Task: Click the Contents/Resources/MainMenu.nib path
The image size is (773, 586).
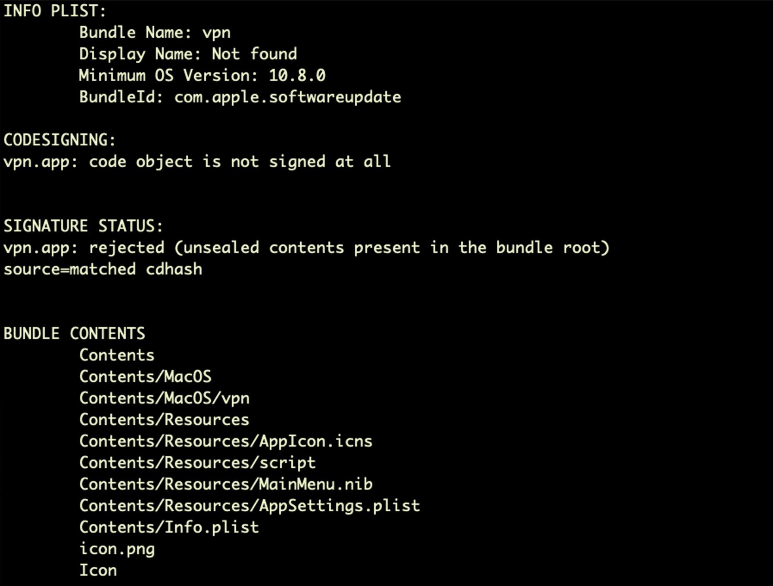Action: coord(226,484)
